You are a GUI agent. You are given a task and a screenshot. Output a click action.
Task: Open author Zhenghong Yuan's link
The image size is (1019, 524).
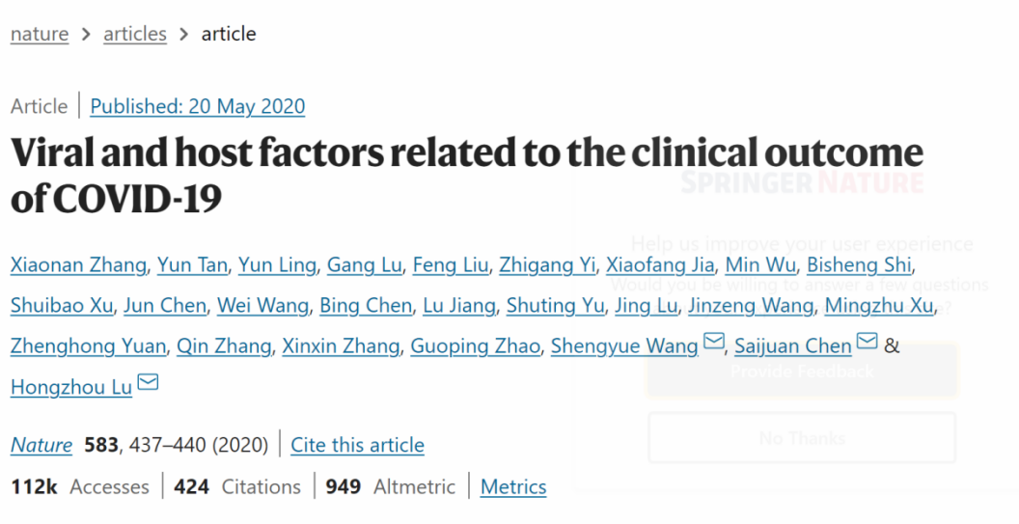click(x=89, y=346)
